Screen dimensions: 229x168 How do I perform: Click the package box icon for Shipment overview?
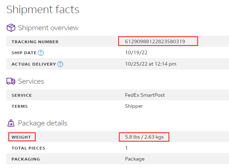click(11, 28)
